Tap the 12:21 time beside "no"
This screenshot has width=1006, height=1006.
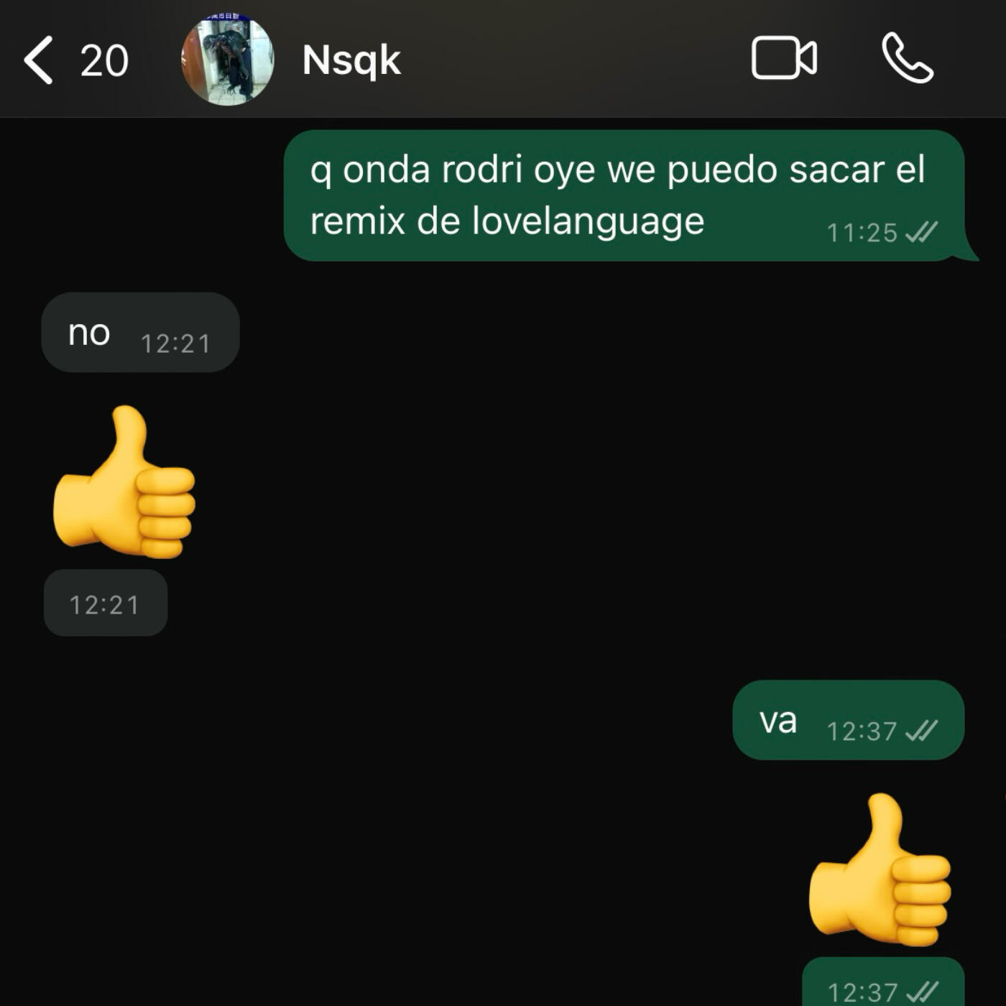pos(175,343)
